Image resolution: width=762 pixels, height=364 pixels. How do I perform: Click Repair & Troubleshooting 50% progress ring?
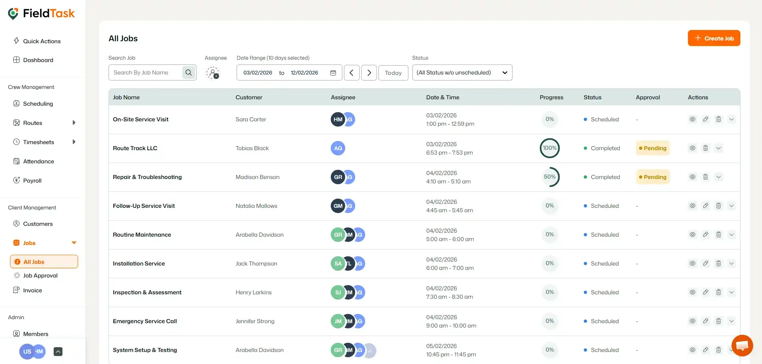pyautogui.click(x=549, y=177)
